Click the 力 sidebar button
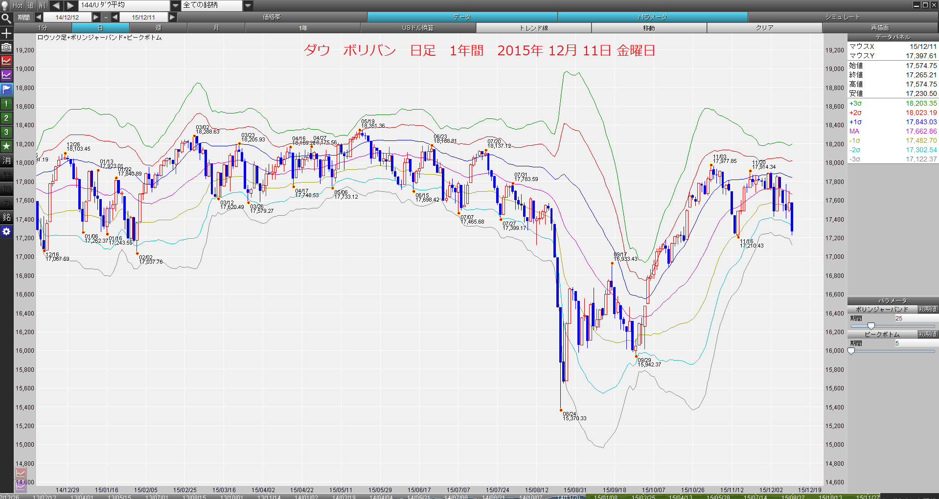Image resolution: width=939 pixels, height=499 pixels. click(6, 204)
